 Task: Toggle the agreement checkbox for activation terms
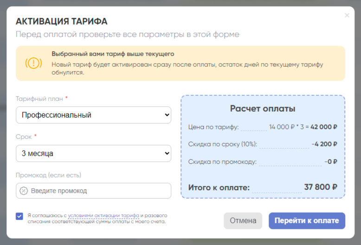pos(19,216)
